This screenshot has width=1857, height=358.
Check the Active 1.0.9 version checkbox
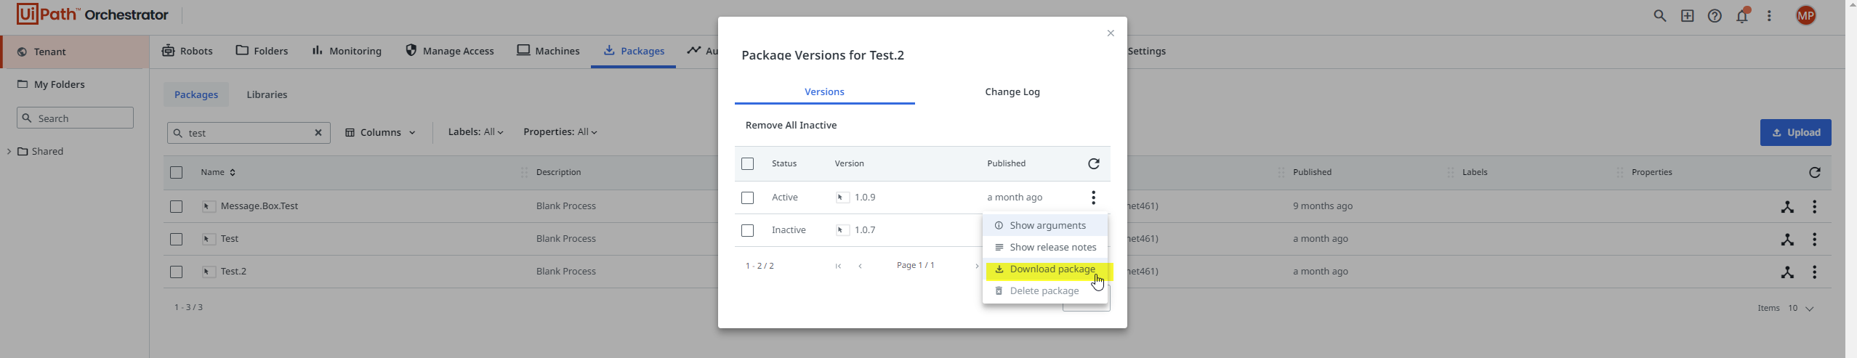click(747, 198)
